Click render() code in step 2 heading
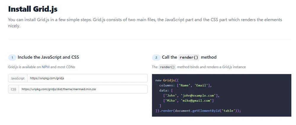Viewport: 296px width, 125px height. coord(189,57)
